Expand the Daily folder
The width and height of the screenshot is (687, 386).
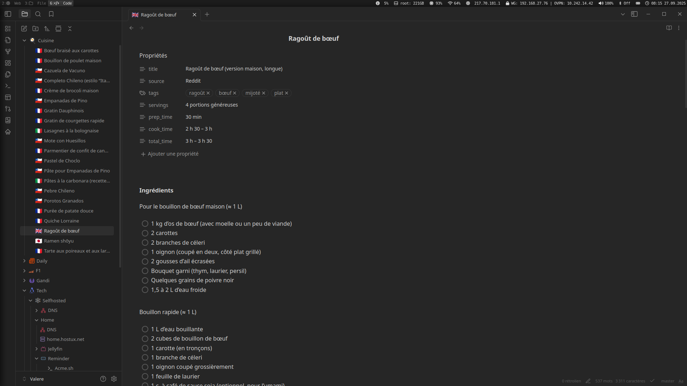[x=24, y=261]
